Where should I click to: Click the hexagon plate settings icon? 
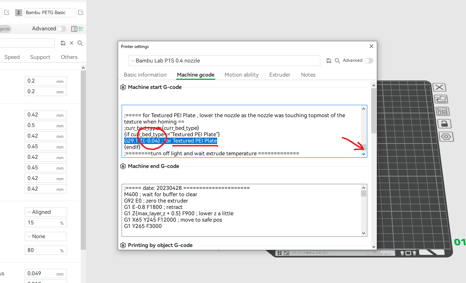[x=446, y=137]
